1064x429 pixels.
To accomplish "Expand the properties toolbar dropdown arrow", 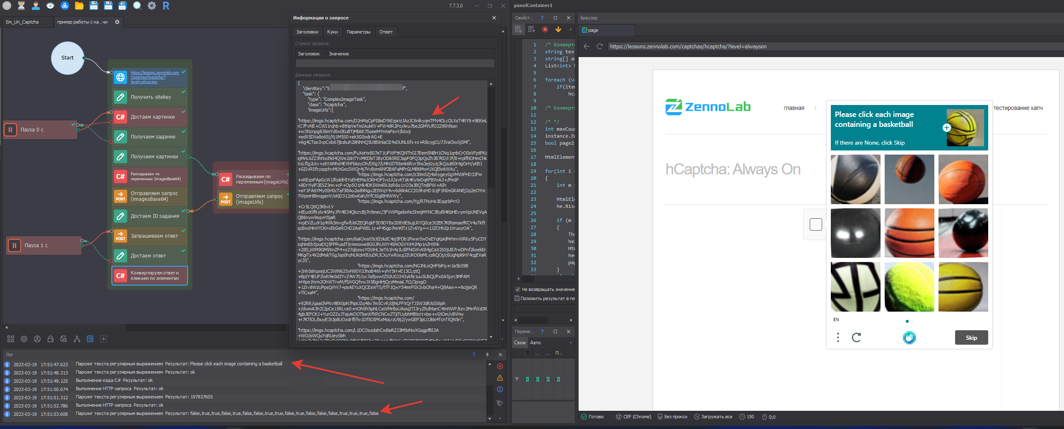I will pos(570,29).
